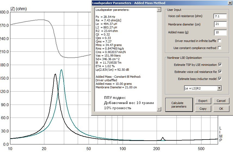Toggle Estimate voice coil resistance Re

(x=220, y=72)
